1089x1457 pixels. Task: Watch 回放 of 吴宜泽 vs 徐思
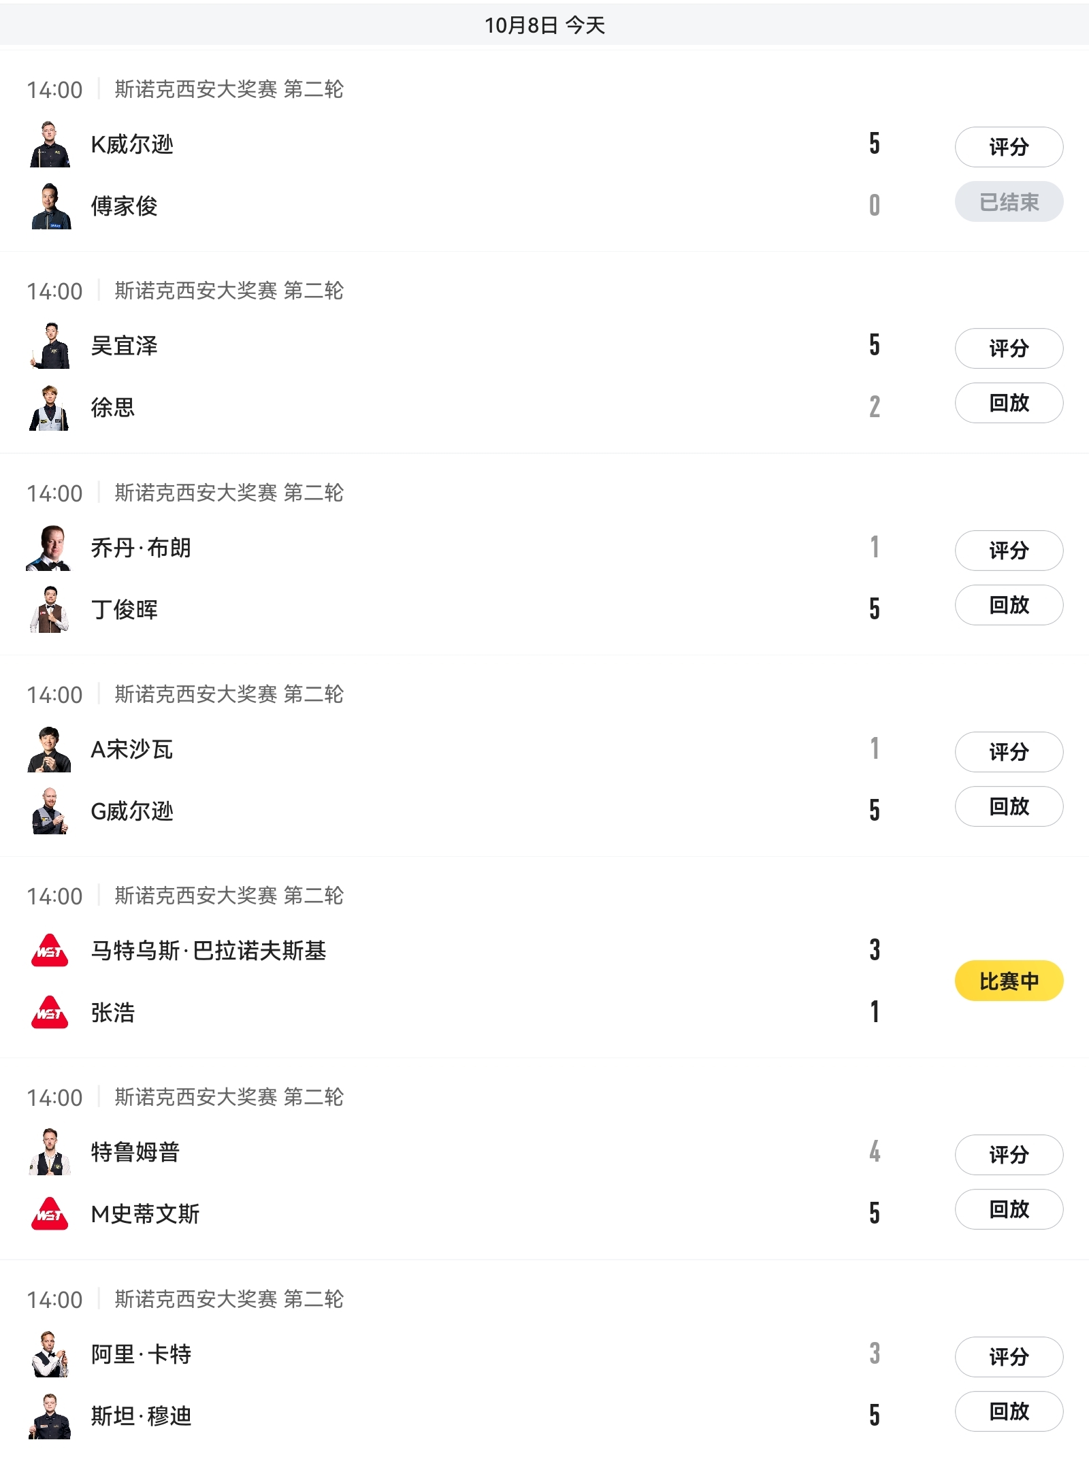click(x=1008, y=403)
